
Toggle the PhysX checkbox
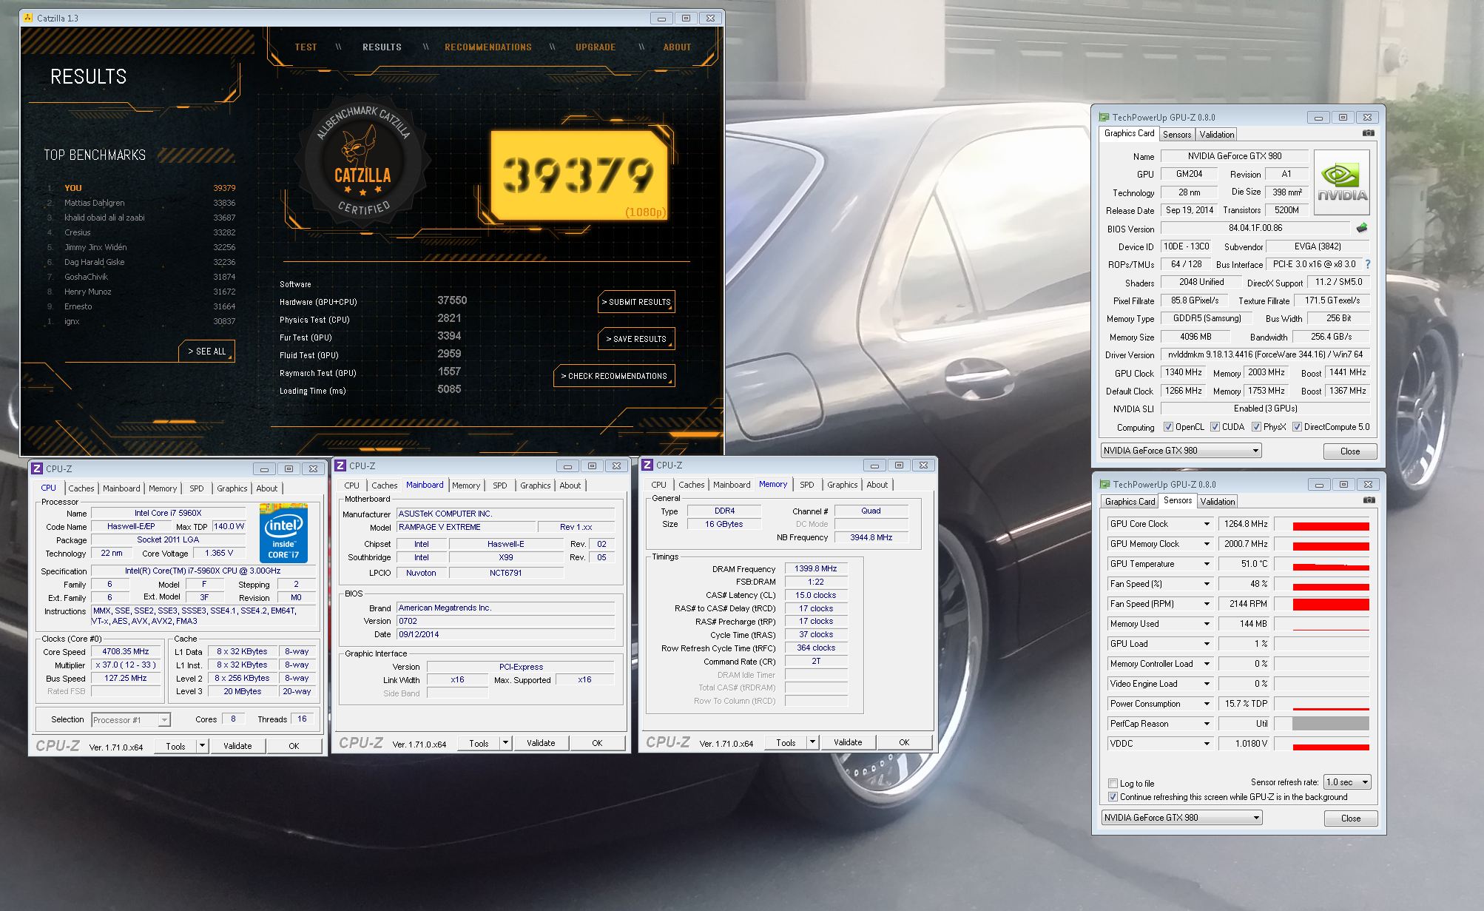pyautogui.click(x=1256, y=427)
